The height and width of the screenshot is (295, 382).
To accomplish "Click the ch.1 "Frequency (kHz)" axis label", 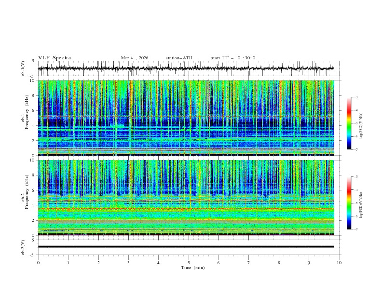I will [27, 112].
